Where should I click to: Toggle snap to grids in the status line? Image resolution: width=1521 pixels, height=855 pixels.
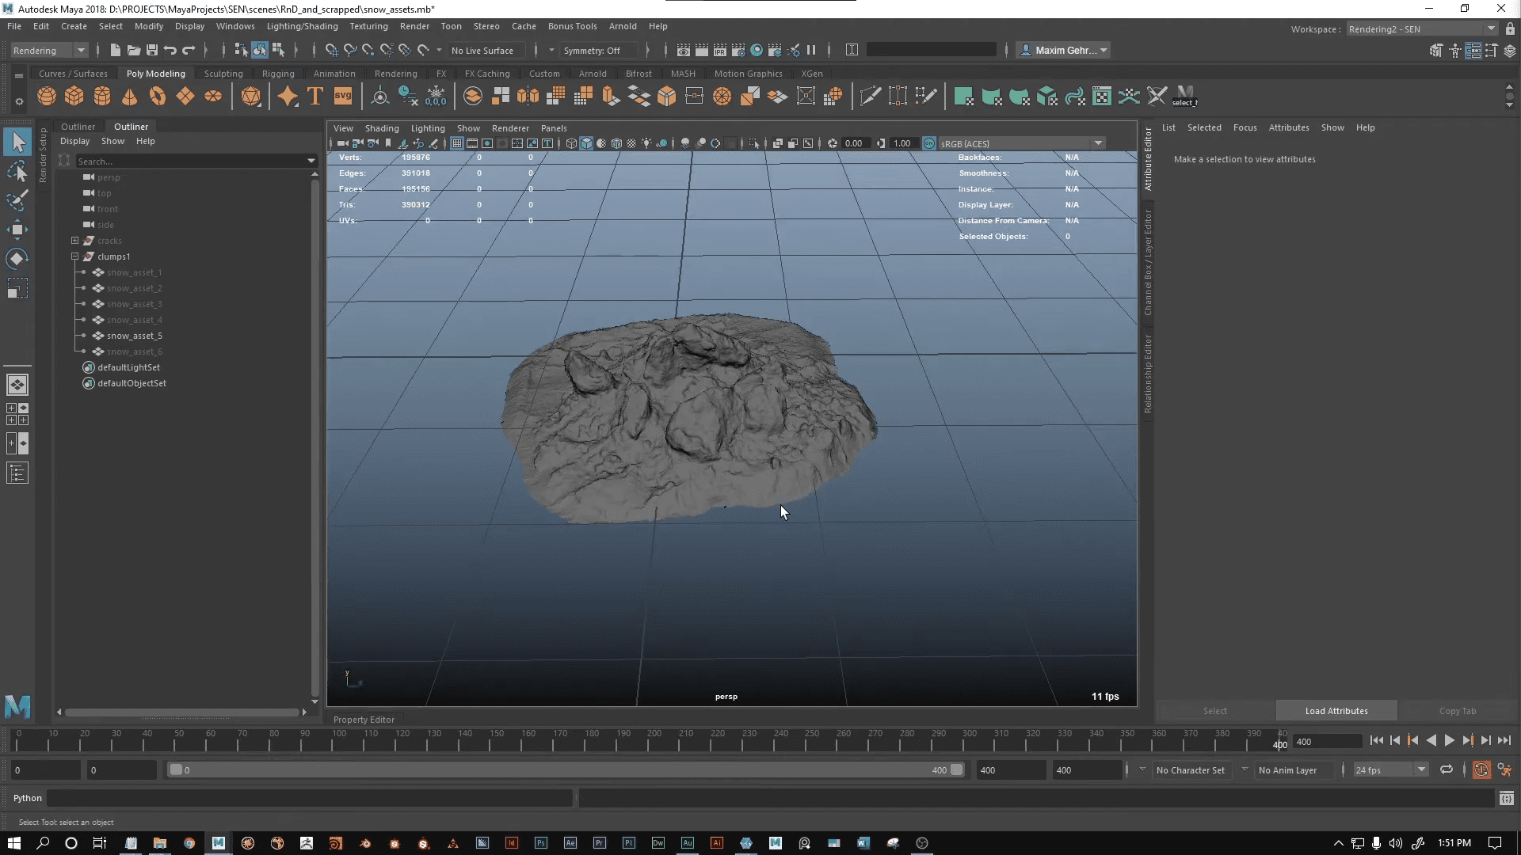click(331, 50)
